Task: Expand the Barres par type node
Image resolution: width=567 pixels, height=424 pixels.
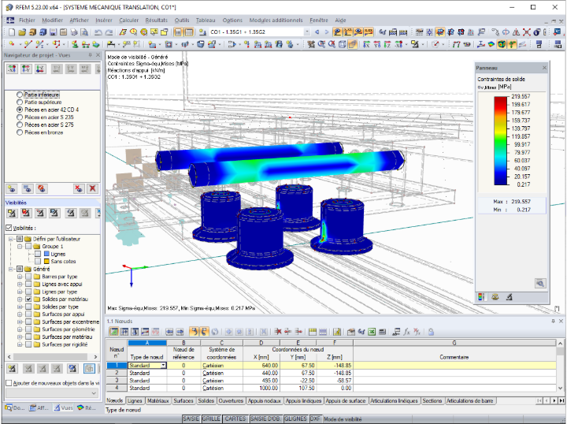Action: (x=20, y=277)
